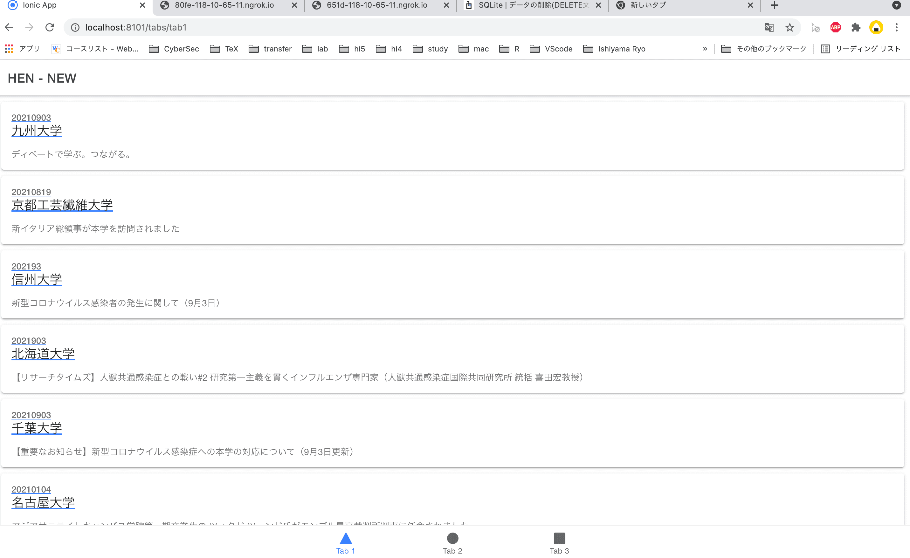
Task: Open the transfer bookmark folder
Action: coord(270,49)
